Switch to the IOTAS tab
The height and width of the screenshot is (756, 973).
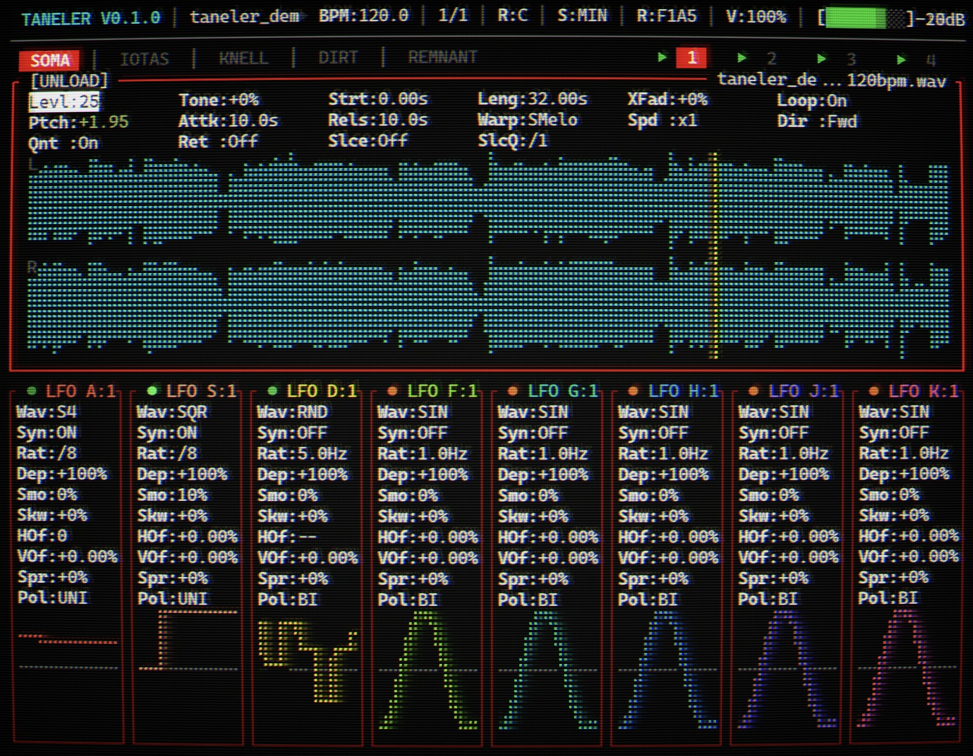coord(144,59)
